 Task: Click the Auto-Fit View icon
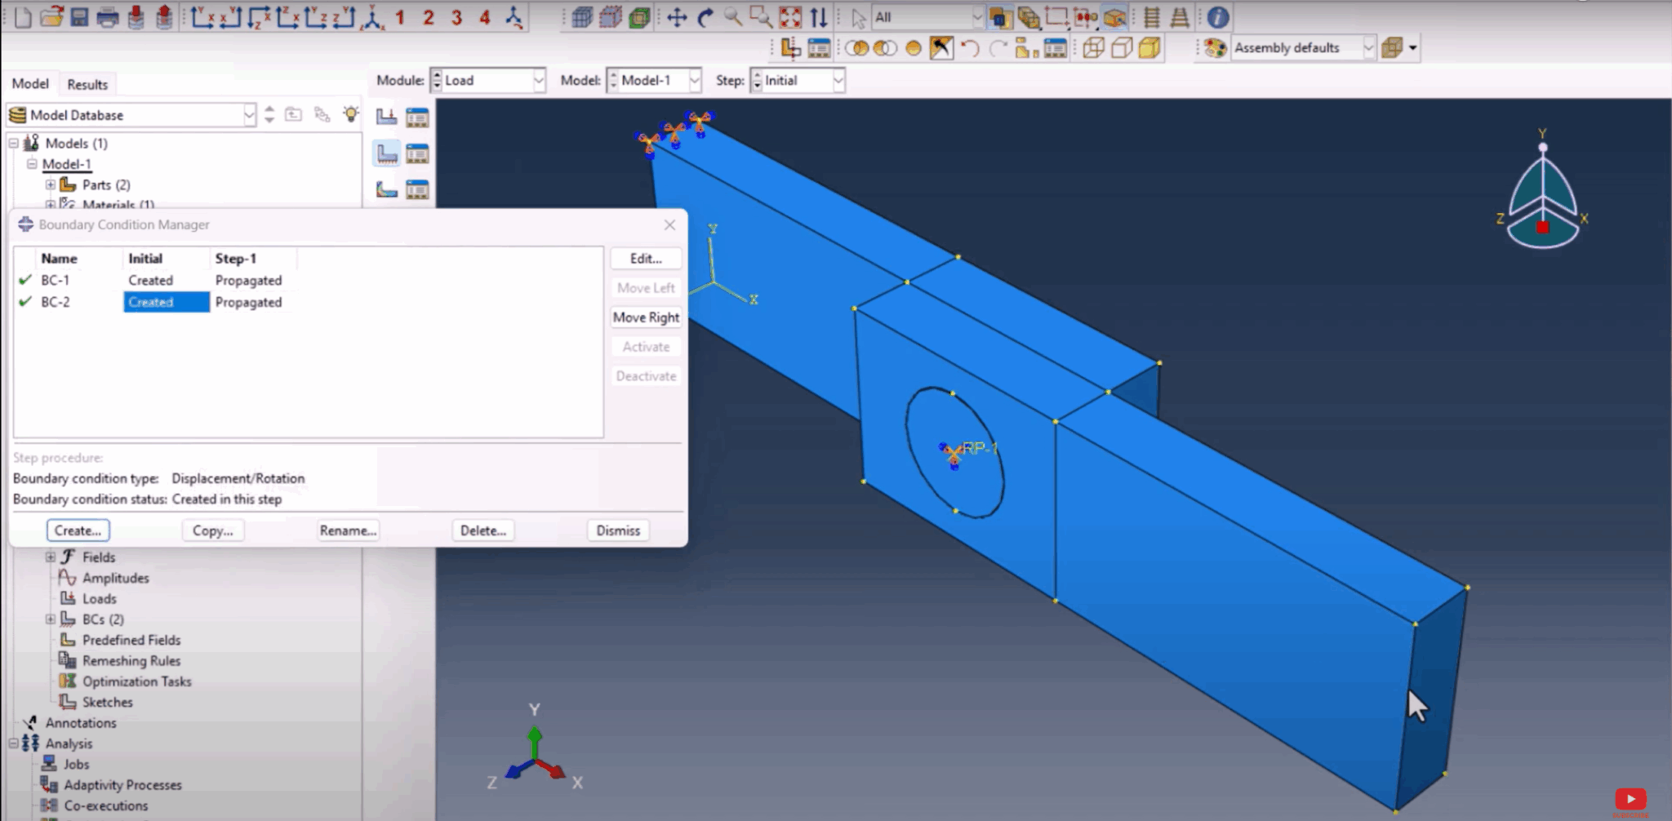pyautogui.click(x=789, y=16)
